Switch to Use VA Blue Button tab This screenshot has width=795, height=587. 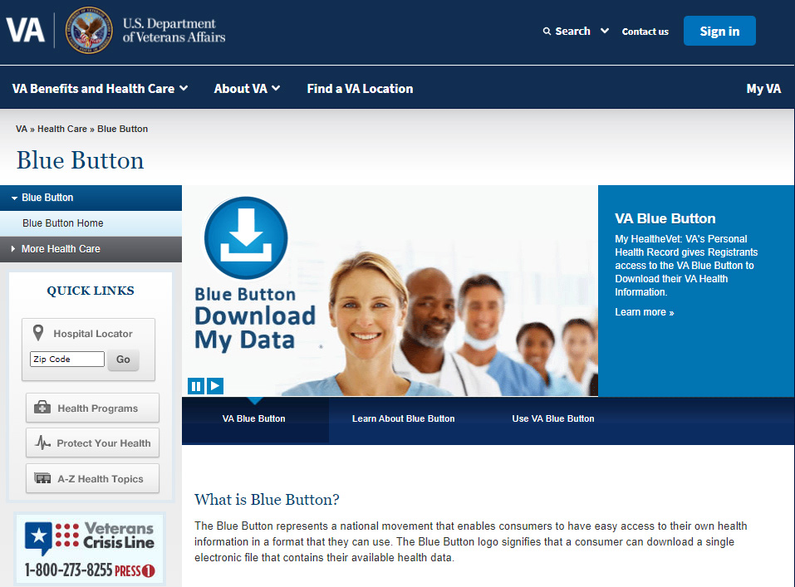(553, 418)
